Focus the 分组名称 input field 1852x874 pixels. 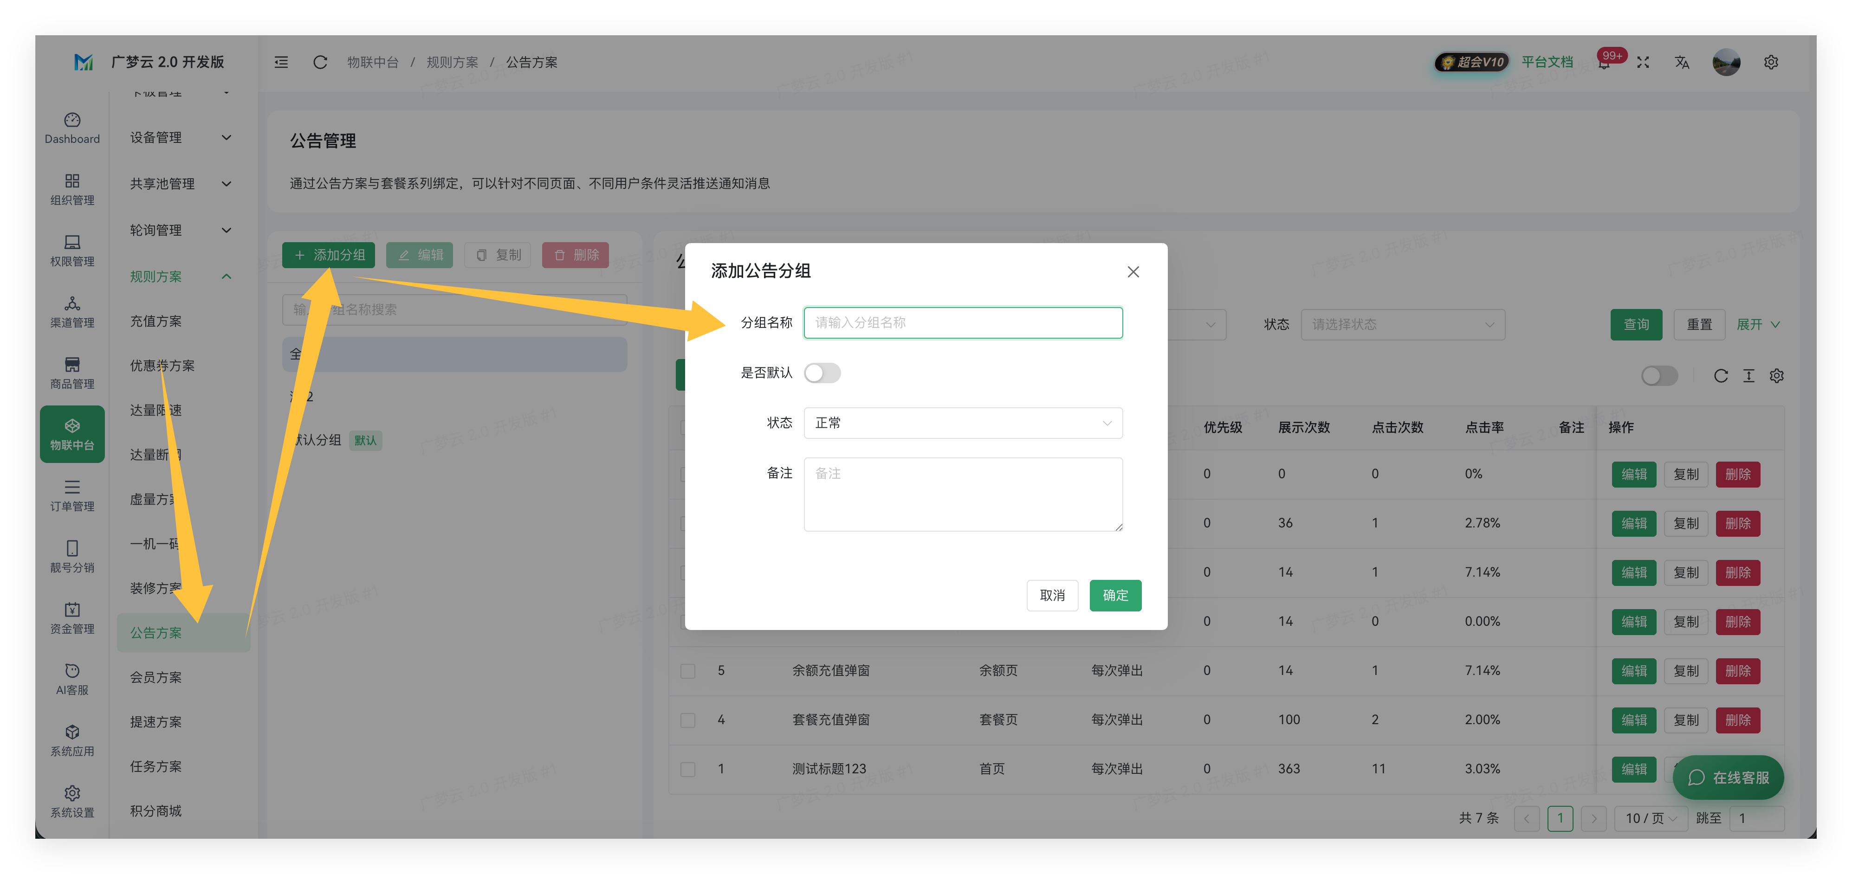[963, 322]
